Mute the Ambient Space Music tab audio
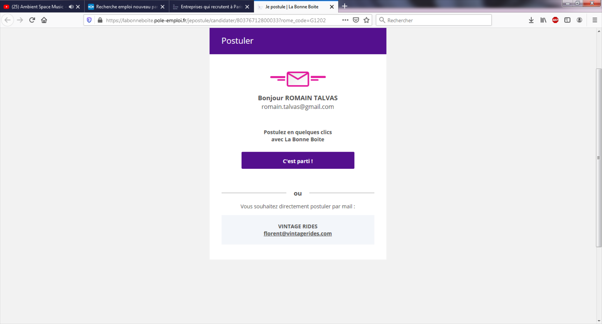 click(71, 6)
